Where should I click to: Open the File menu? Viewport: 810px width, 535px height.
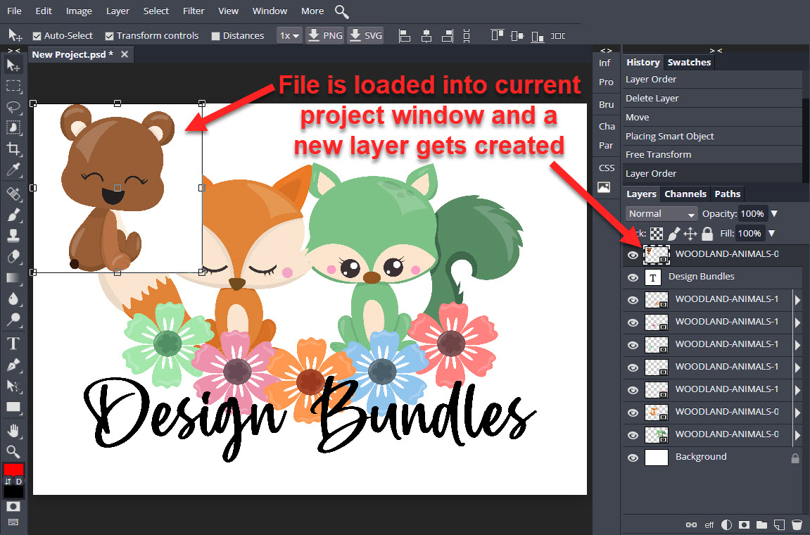14,11
